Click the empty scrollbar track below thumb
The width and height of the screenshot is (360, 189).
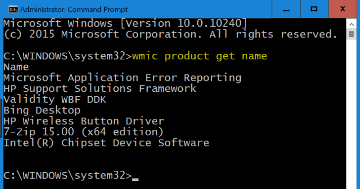point(351,114)
